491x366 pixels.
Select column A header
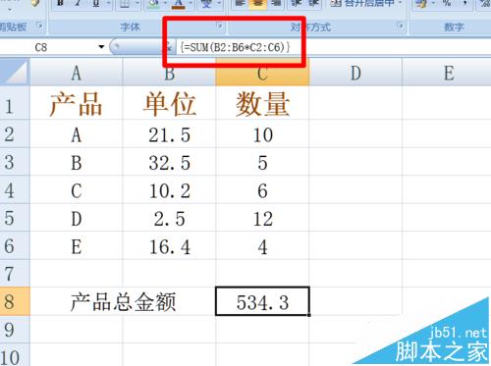tap(77, 73)
